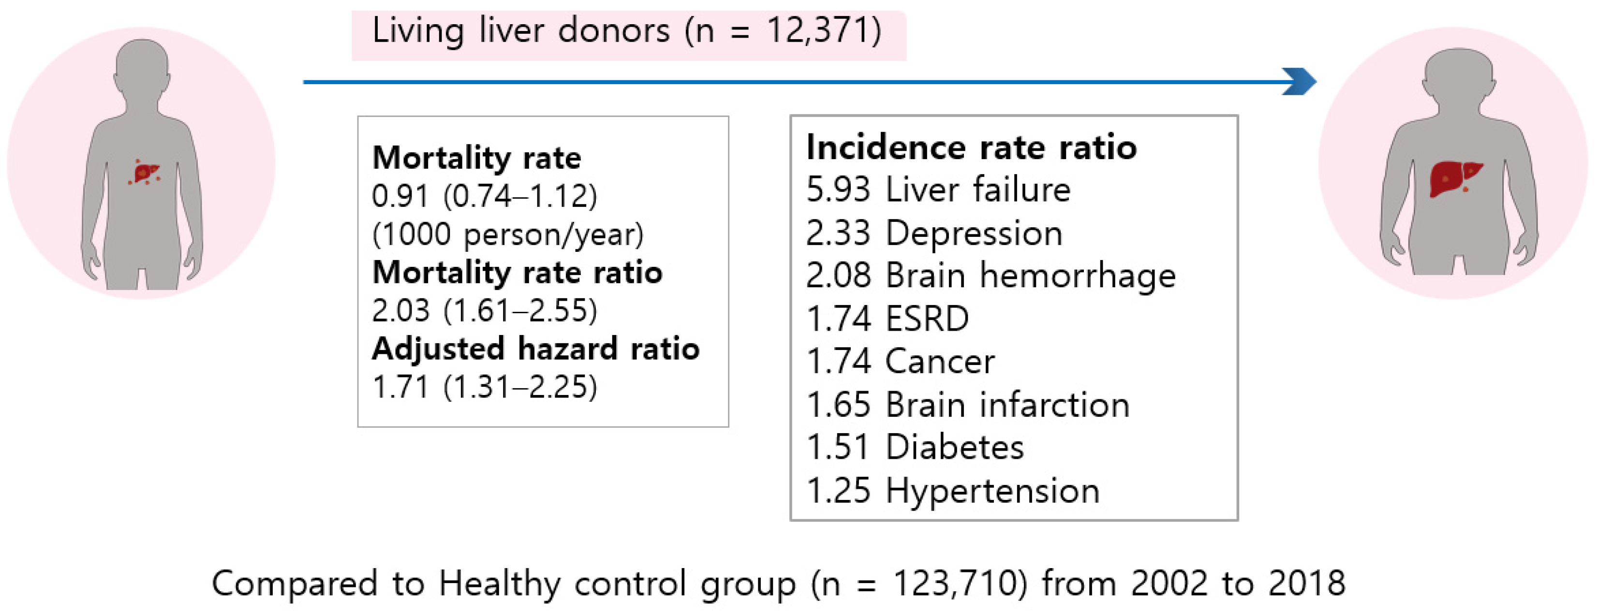Select the '1.65 Brain infarction' line
Image resolution: width=1599 pixels, height=614 pixels.
click(968, 405)
